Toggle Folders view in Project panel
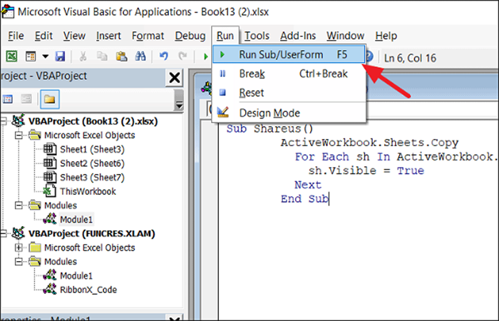499x321 pixels. pyautogui.click(x=50, y=99)
